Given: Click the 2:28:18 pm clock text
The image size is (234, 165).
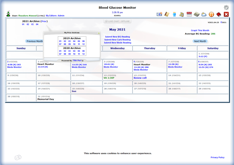Looking at the screenshot, I should (117, 12).
